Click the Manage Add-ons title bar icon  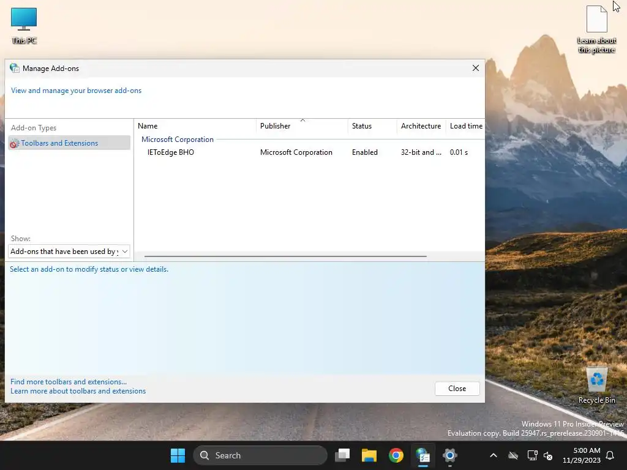click(15, 68)
